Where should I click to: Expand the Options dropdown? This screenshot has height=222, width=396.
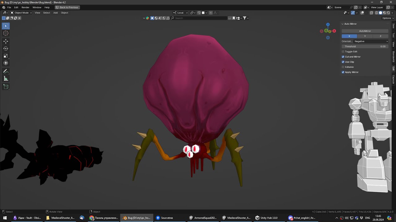point(388,18)
